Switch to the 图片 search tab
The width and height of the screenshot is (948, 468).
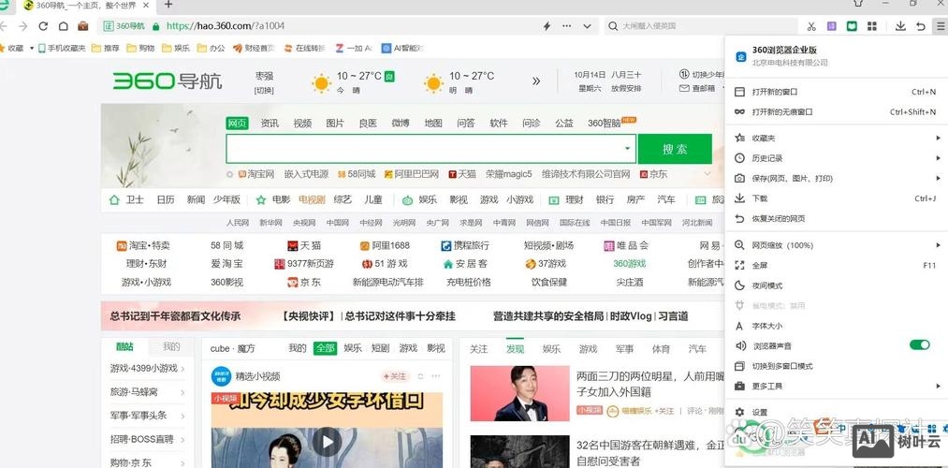click(335, 123)
